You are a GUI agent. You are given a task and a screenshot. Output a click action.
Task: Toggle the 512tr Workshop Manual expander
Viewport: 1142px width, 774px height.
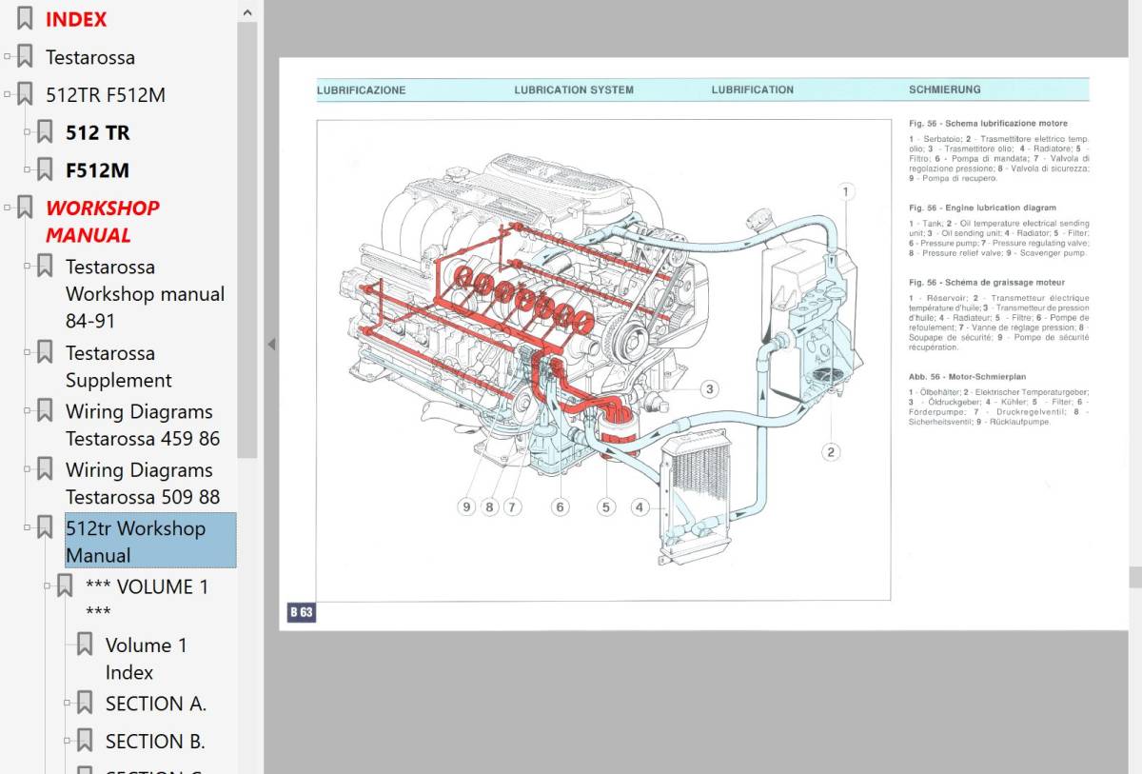click(x=28, y=528)
